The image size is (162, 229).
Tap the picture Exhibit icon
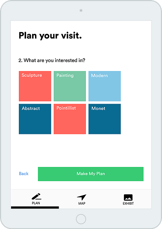click(128, 197)
